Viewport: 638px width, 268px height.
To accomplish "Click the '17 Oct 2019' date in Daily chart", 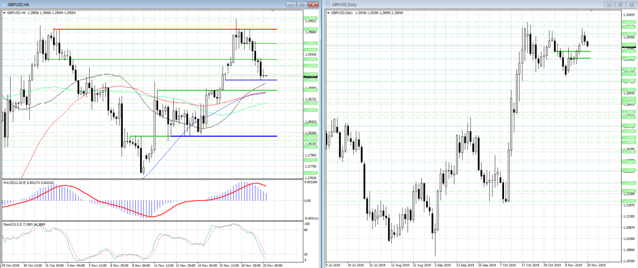I will click(531, 265).
